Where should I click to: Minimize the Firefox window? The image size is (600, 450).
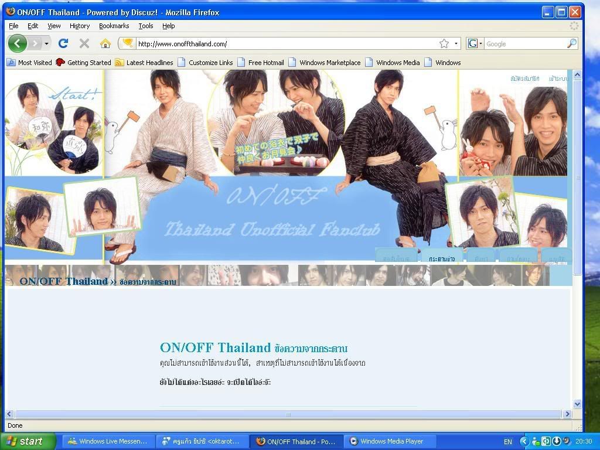click(x=548, y=12)
